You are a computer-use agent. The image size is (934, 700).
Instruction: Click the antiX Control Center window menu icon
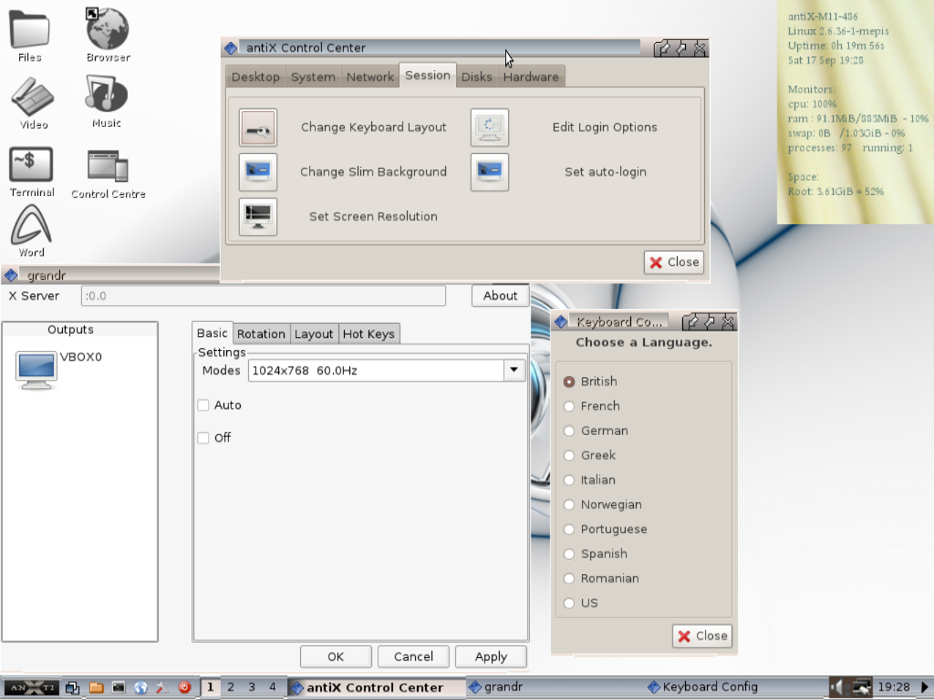click(231, 48)
